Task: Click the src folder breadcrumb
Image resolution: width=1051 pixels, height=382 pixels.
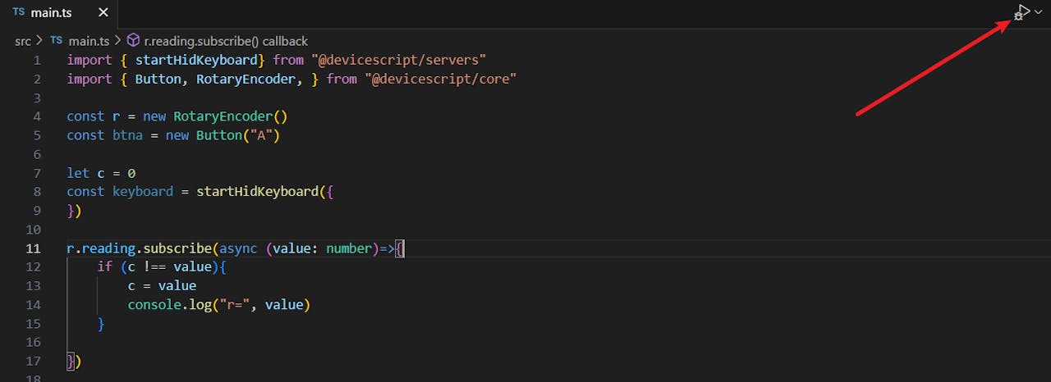Action: (23, 40)
